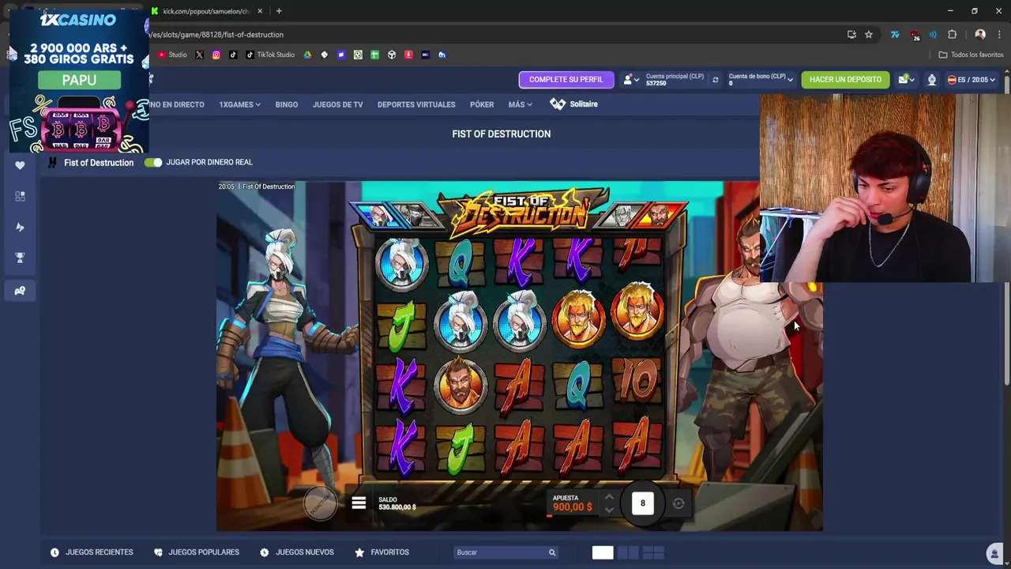Open Casino en directo section
1011x569 pixels.
(x=177, y=104)
